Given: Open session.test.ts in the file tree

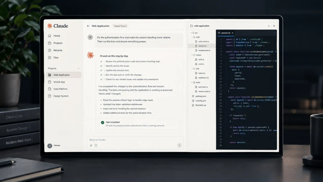Looking at the screenshot, I should [x=203, y=91].
